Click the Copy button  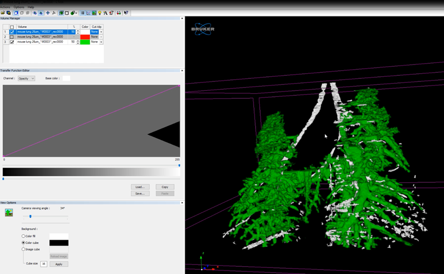[x=165, y=187]
